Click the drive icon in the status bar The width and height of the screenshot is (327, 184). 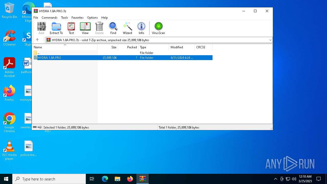(x=35, y=127)
